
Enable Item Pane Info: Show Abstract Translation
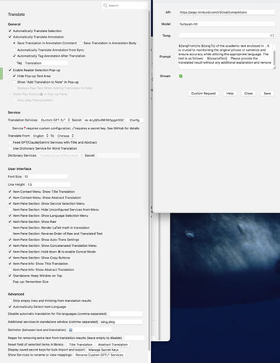pos(10,269)
